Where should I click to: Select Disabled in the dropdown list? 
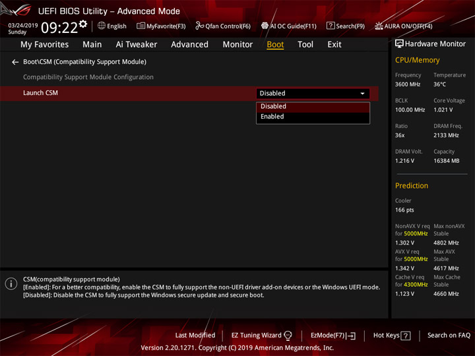tap(313, 107)
